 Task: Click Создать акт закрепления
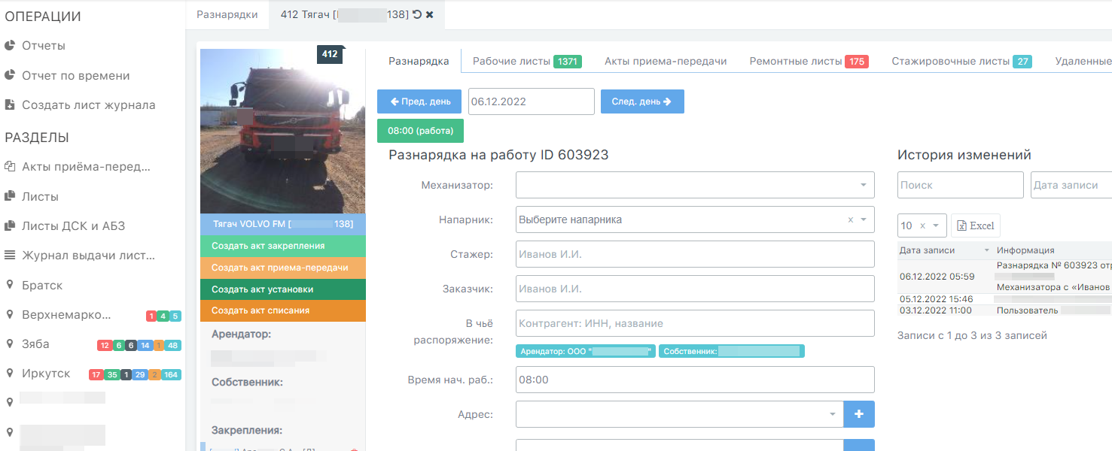282,246
